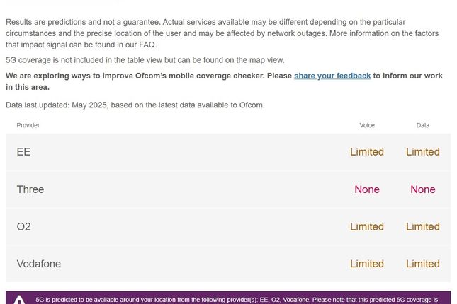
Task: Select the EE provider row
Action: pos(228,152)
